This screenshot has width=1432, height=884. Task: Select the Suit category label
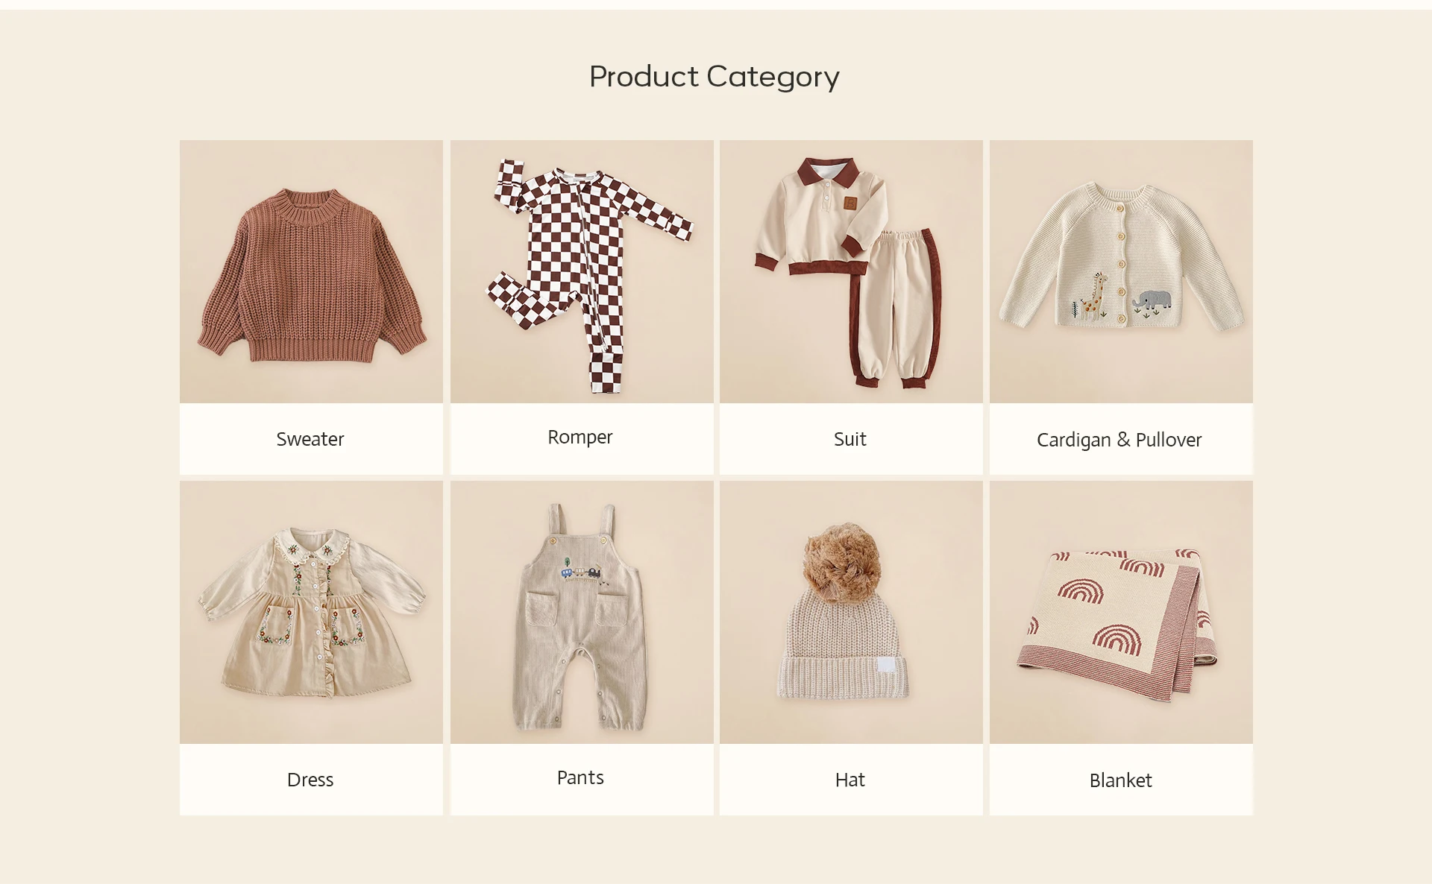(x=850, y=439)
